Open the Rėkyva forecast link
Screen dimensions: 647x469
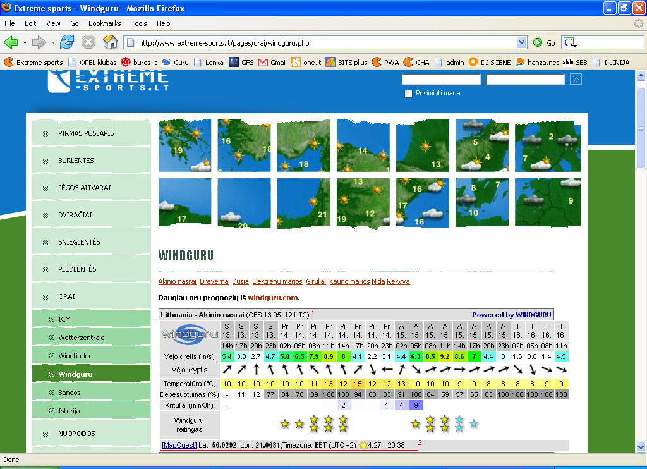pyautogui.click(x=398, y=281)
